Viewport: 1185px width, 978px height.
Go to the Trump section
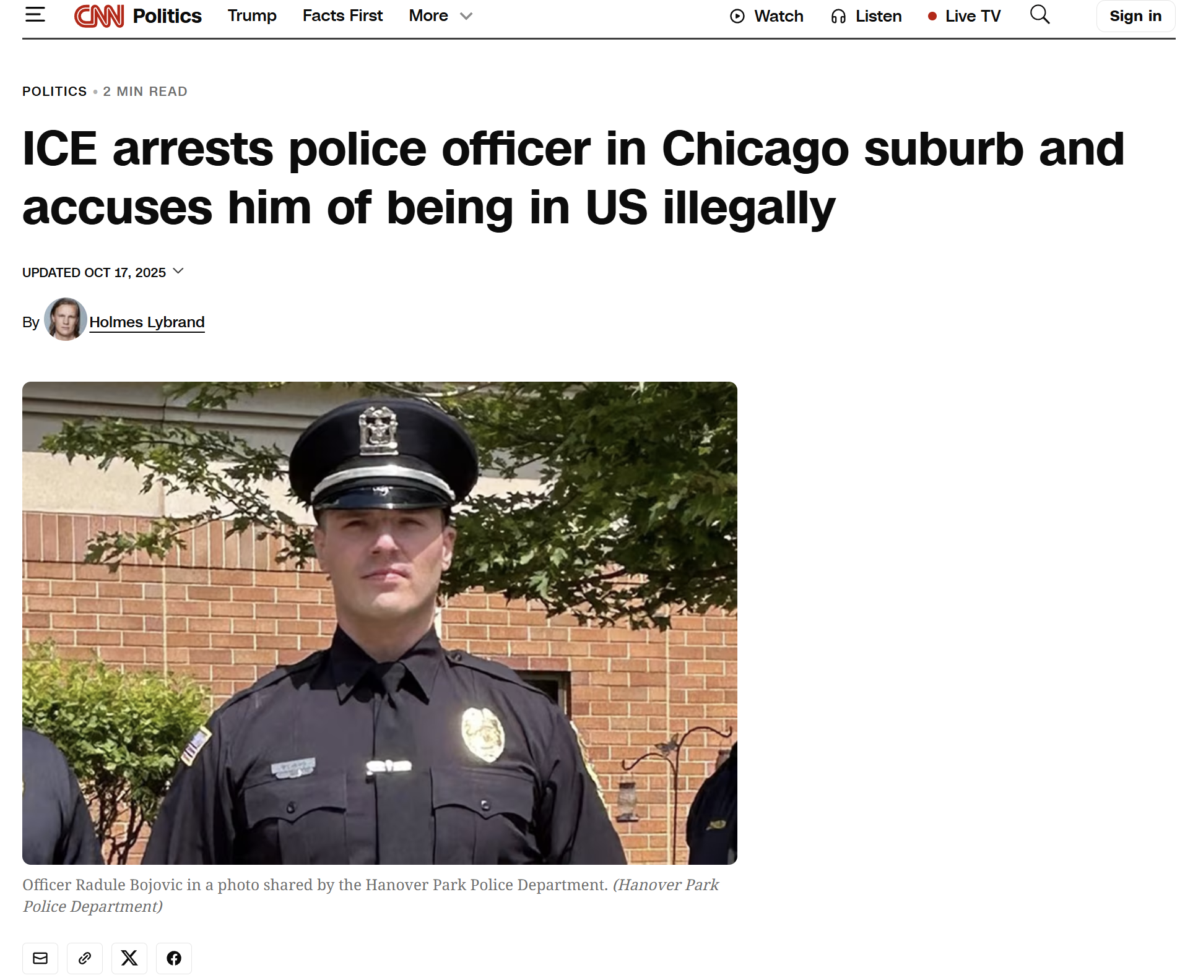252,15
